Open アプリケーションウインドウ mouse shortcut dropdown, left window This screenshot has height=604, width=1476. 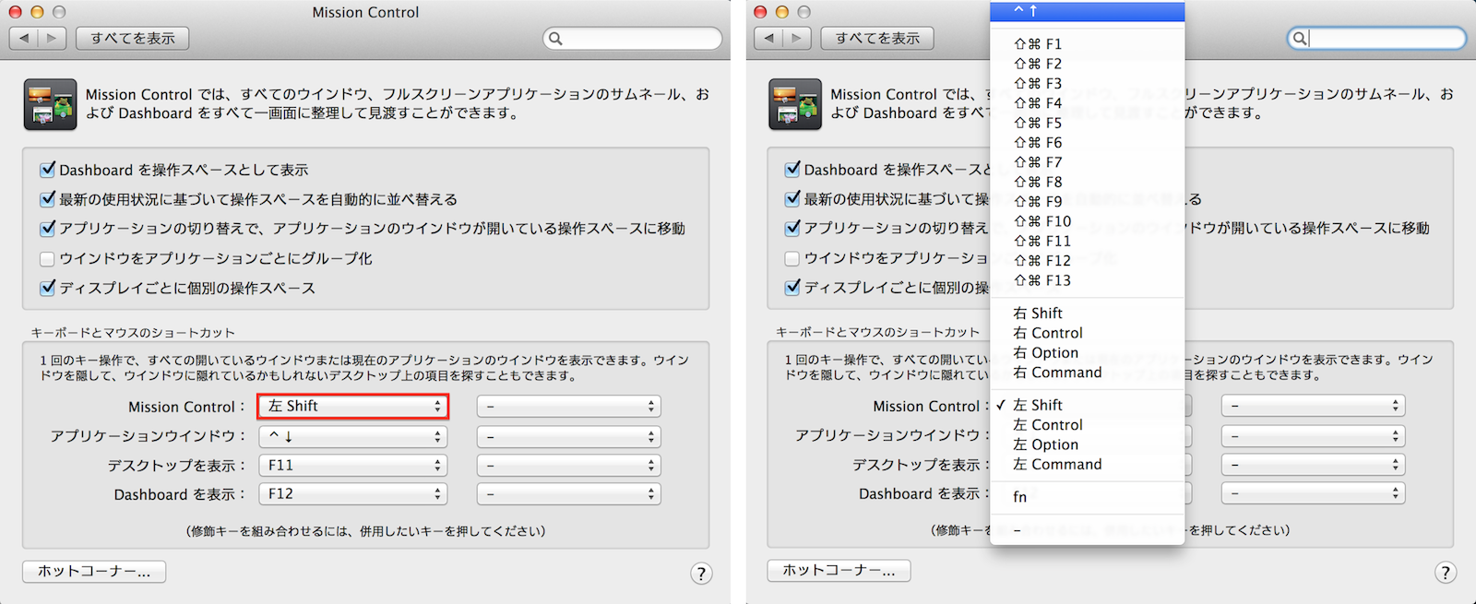tap(569, 436)
